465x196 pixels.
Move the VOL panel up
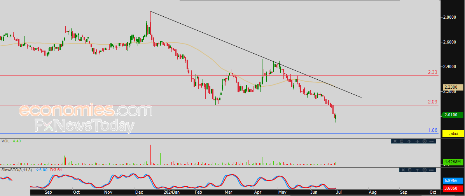coord(409,141)
